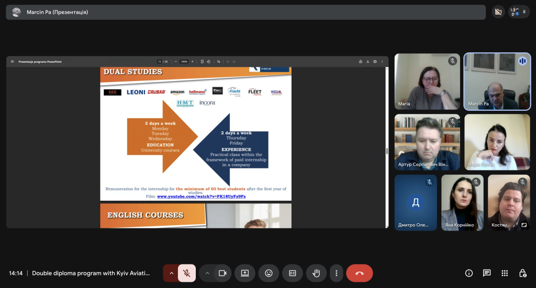Screen dimensions: 536x288
Task: Expand video settings arrow next to camera
Action: (207, 273)
